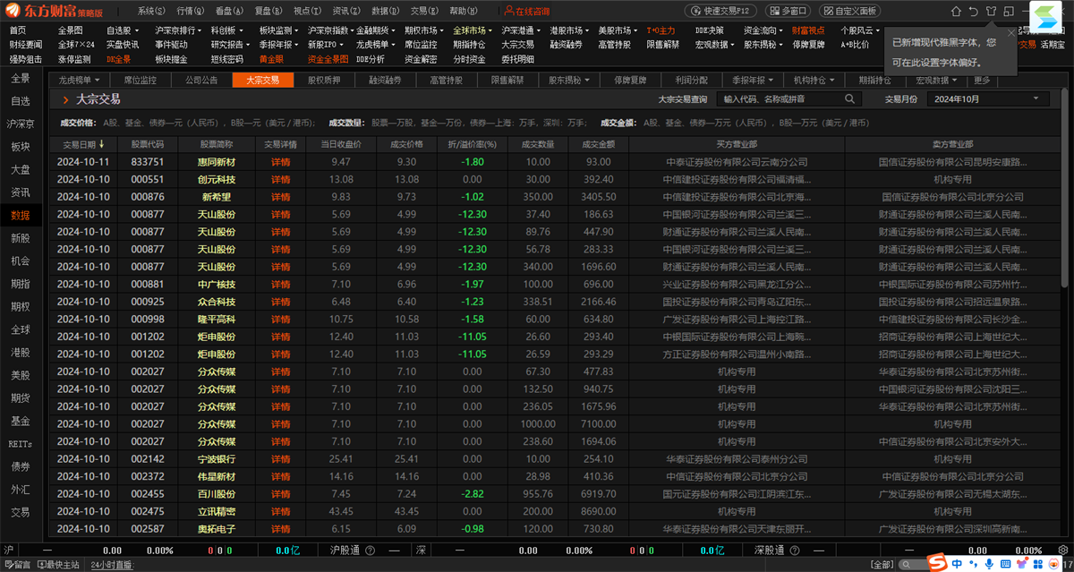The width and height of the screenshot is (1074, 572).
Task: Open 在线咨询 online consultation
Action: [x=527, y=12]
